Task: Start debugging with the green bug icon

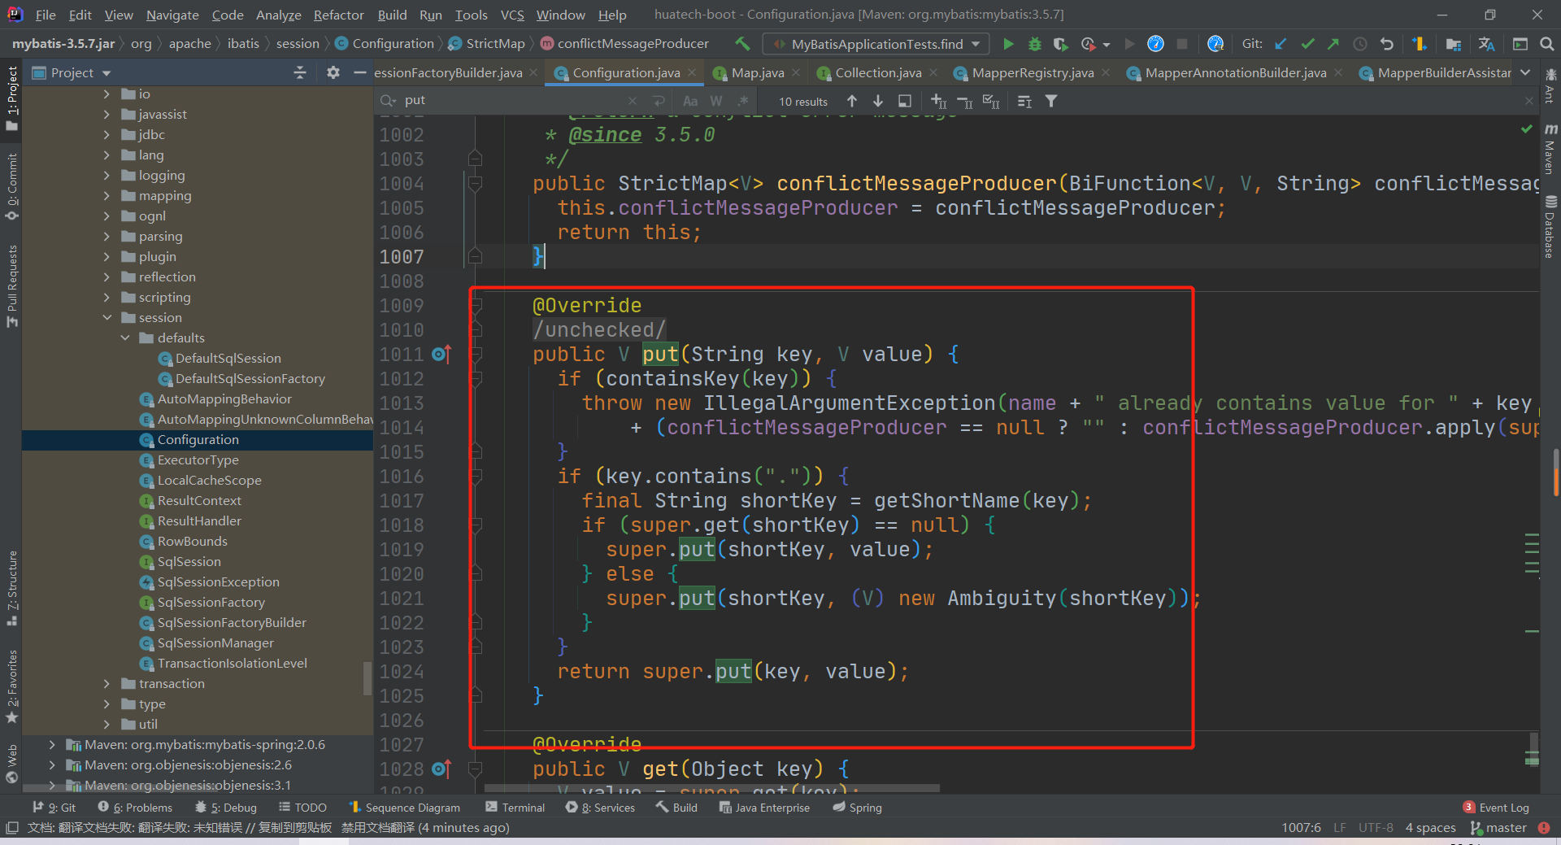Action: click(1034, 44)
